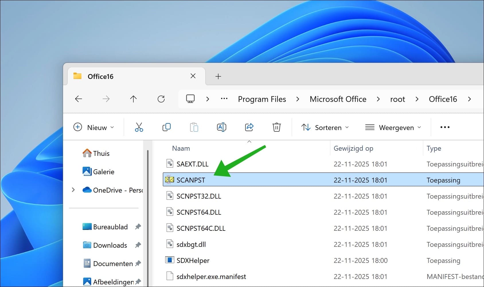Click the Rename icon in the toolbar
This screenshot has width=484, height=287.
(x=222, y=127)
